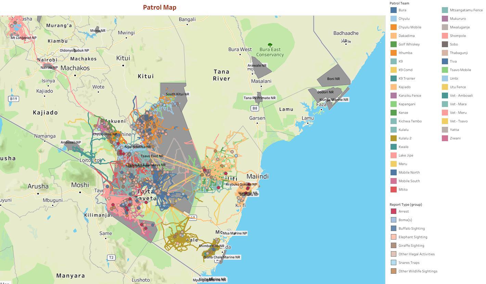Select the Lake Jipe color swatch
Viewport: 486px width, 284px height.
tap(394, 155)
